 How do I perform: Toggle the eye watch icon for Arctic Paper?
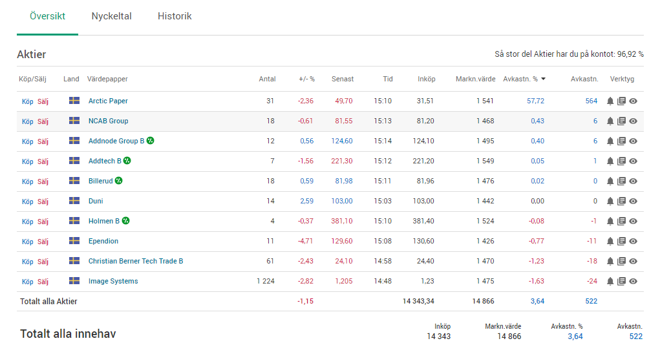pos(633,101)
